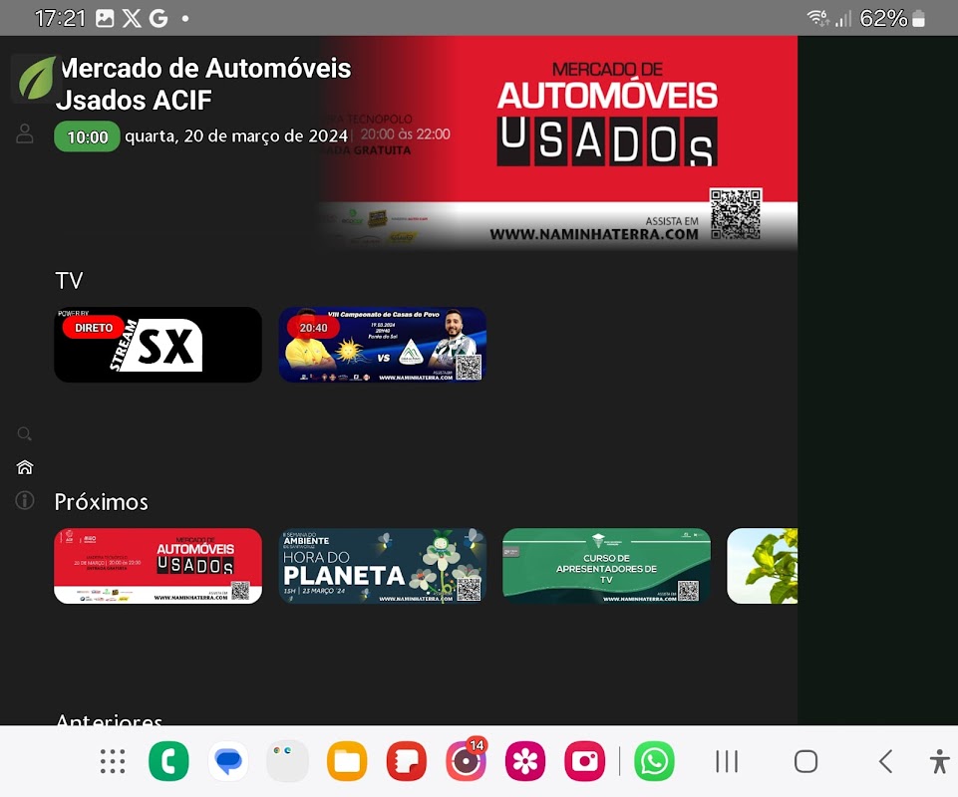958x797 pixels.
Task: Launch the red Notes app
Action: [407, 761]
